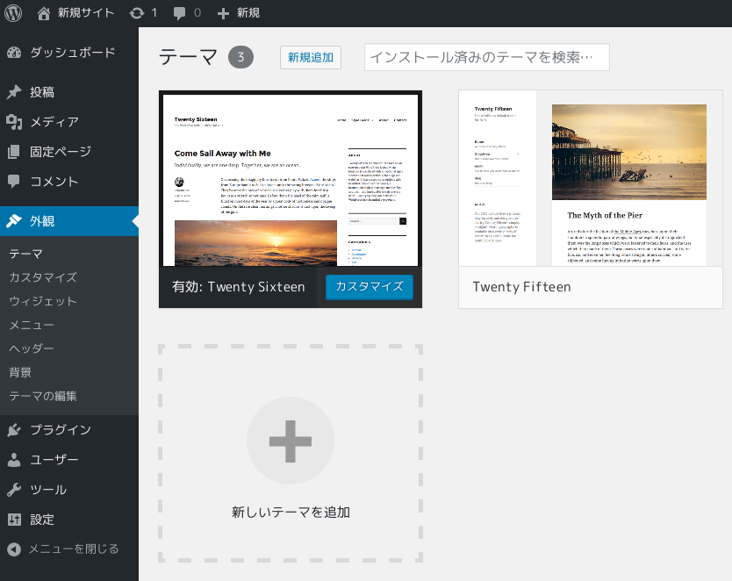This screenshot has width=732, height=581.
Task: Open ウィジェット submenu link
Action: (x=43, y=301)
